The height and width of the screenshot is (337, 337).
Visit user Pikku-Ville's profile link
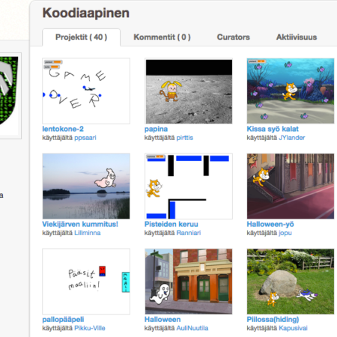tap(90, 328)
